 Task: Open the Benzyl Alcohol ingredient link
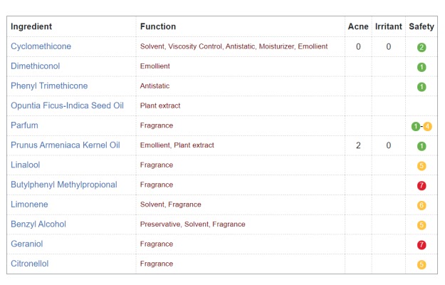coord(38,224)
